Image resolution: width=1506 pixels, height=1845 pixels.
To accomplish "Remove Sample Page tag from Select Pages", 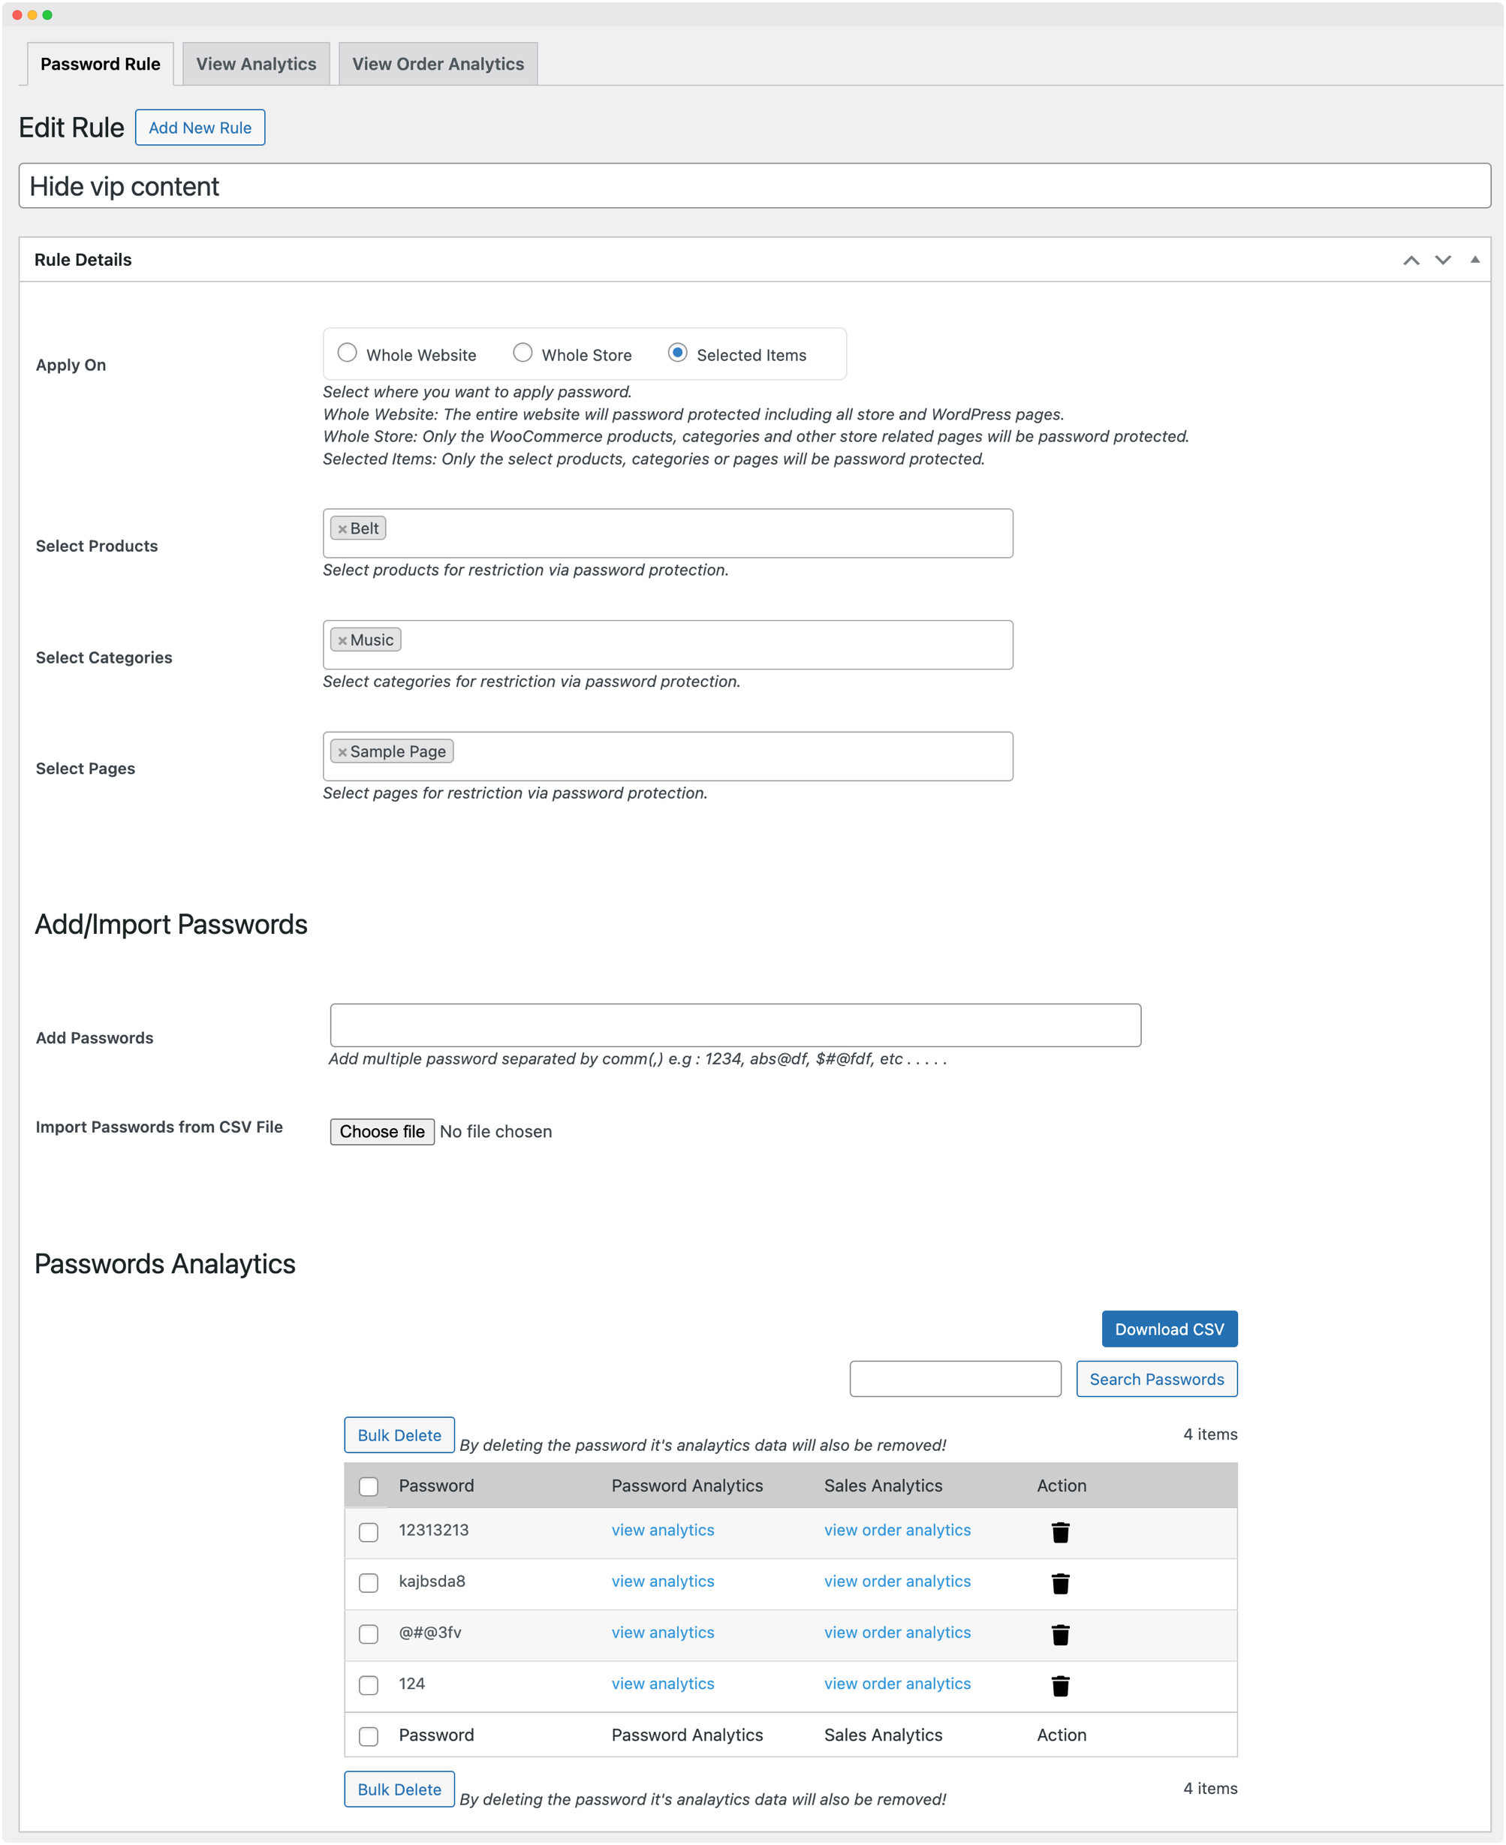I will [342, 752].
